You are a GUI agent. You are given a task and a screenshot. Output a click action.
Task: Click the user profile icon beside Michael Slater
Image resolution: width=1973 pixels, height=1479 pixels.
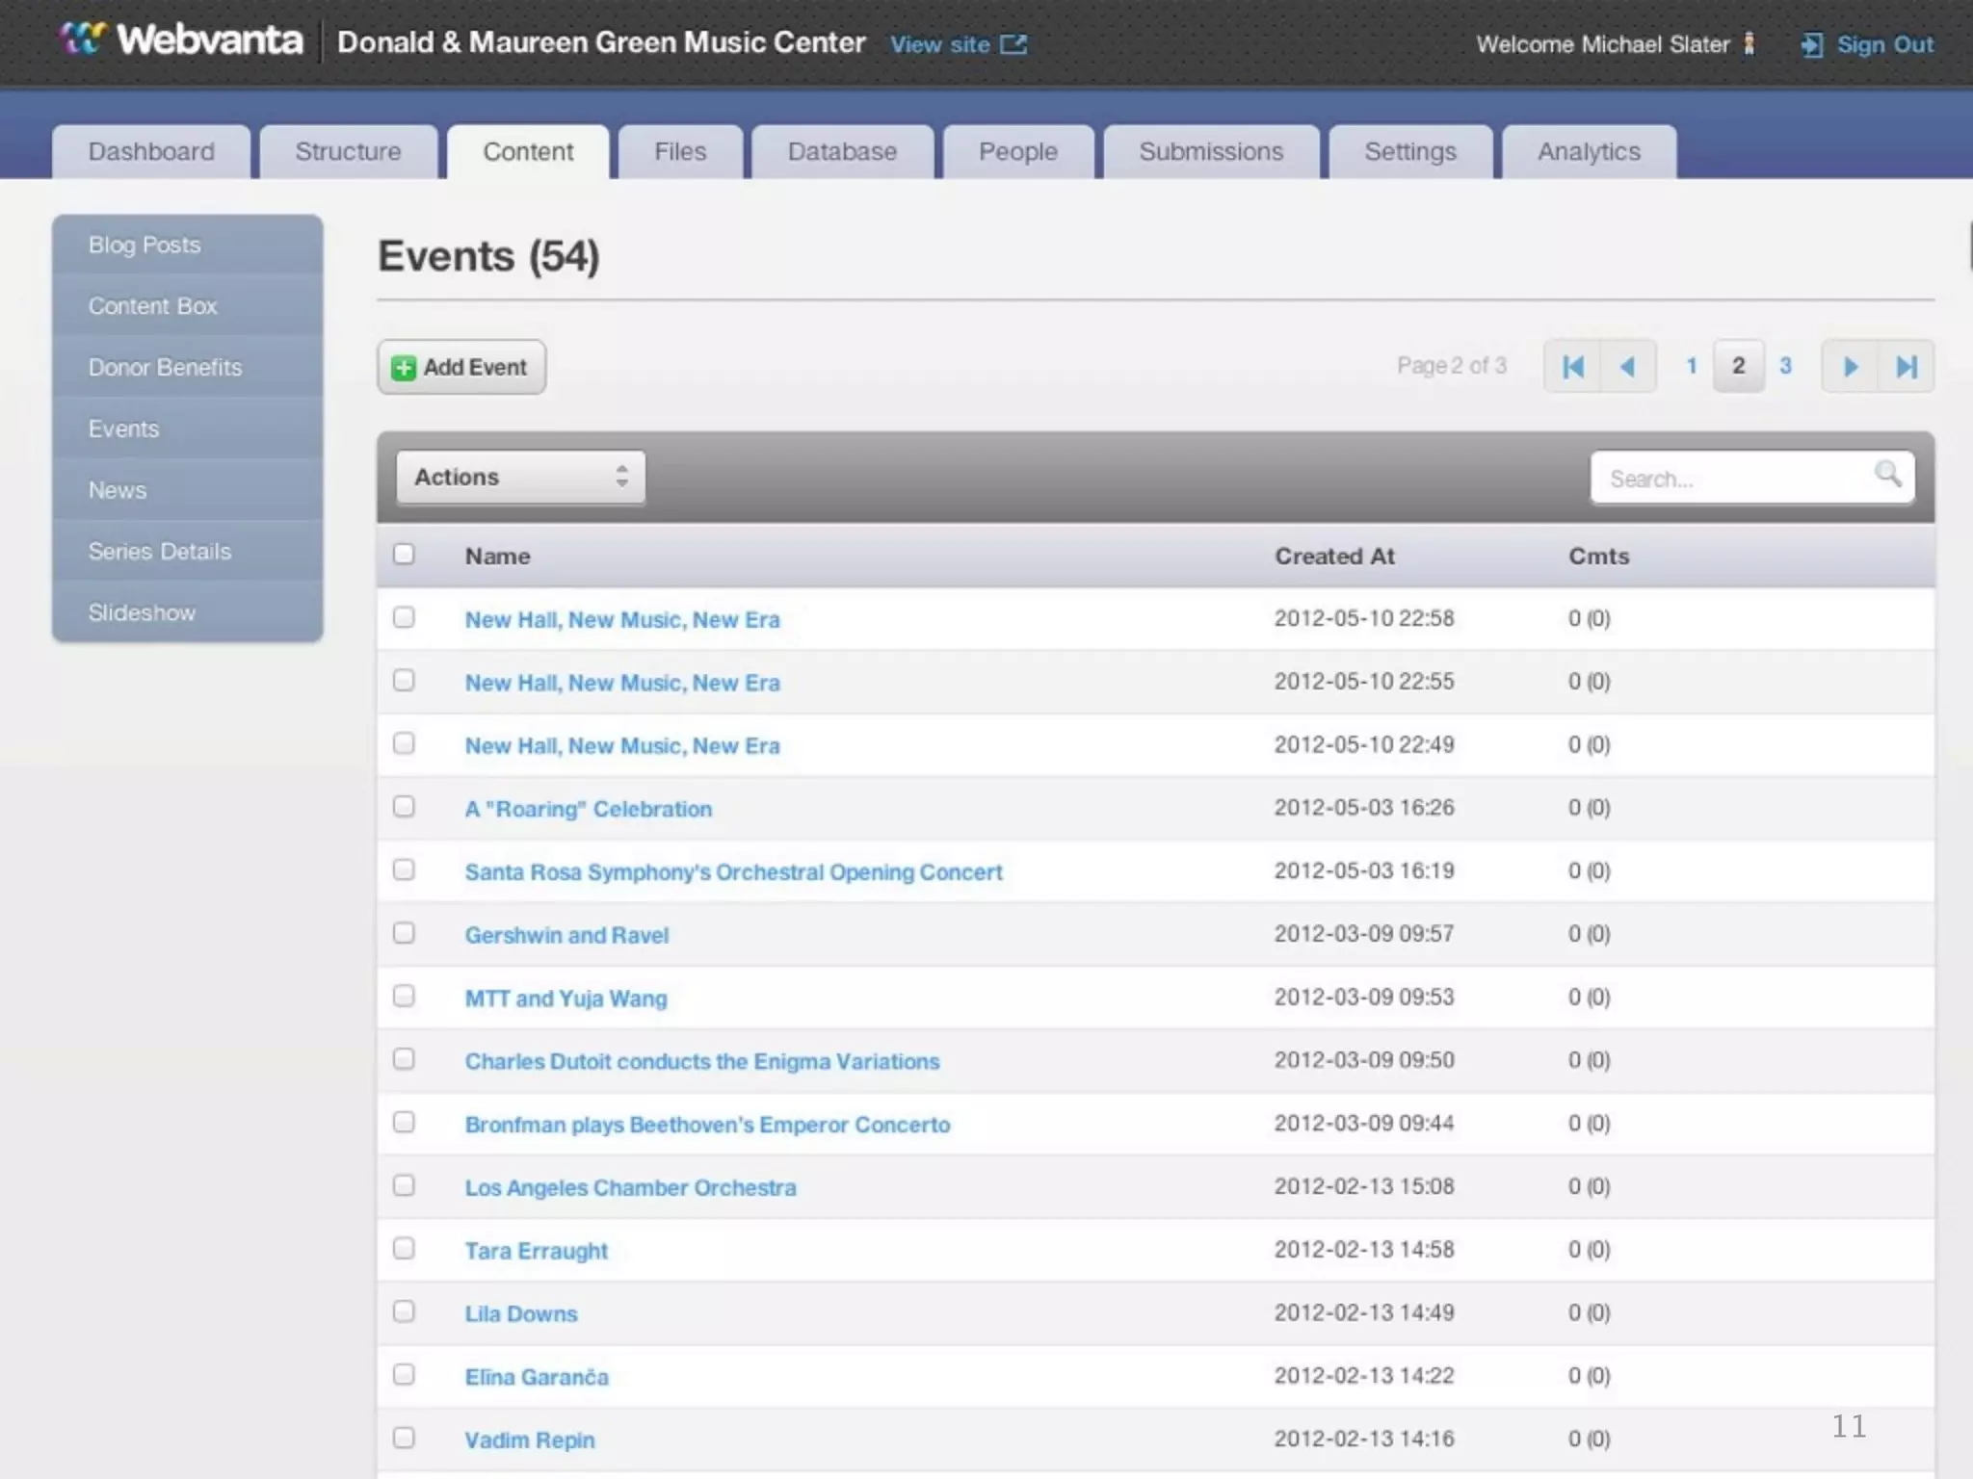1749,44
